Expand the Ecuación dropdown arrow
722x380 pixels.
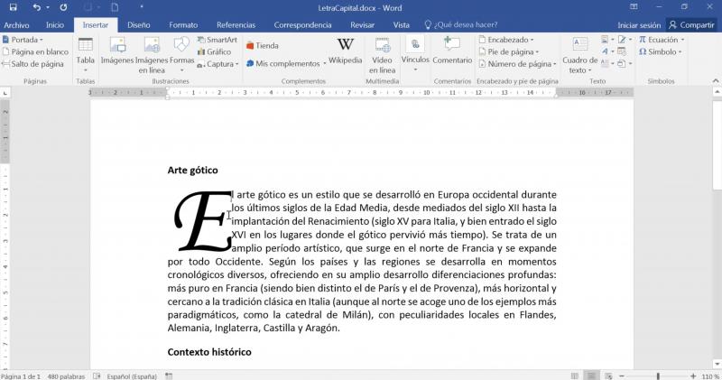pyautogui.click(x=682, y=40)
